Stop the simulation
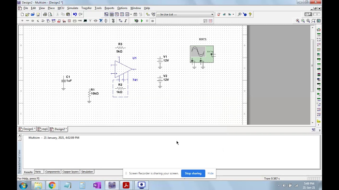The image size is (339, 190). click(153, 21)
